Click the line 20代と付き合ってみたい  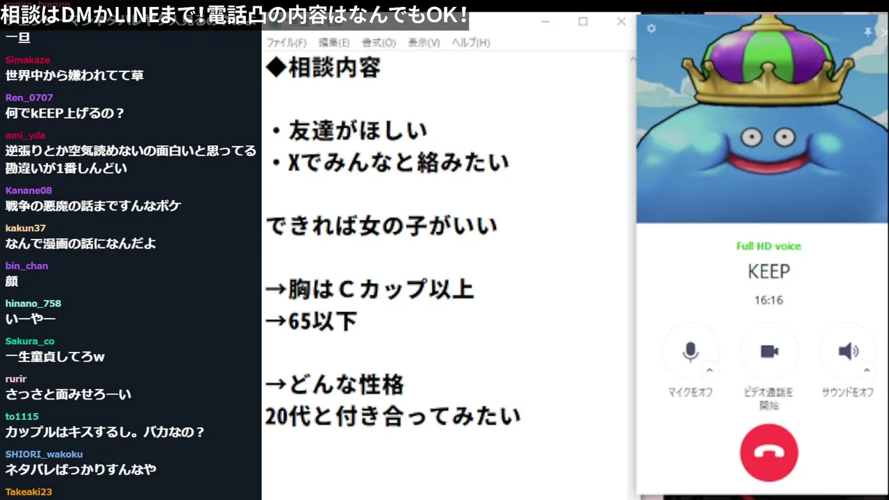coord(393,416)
